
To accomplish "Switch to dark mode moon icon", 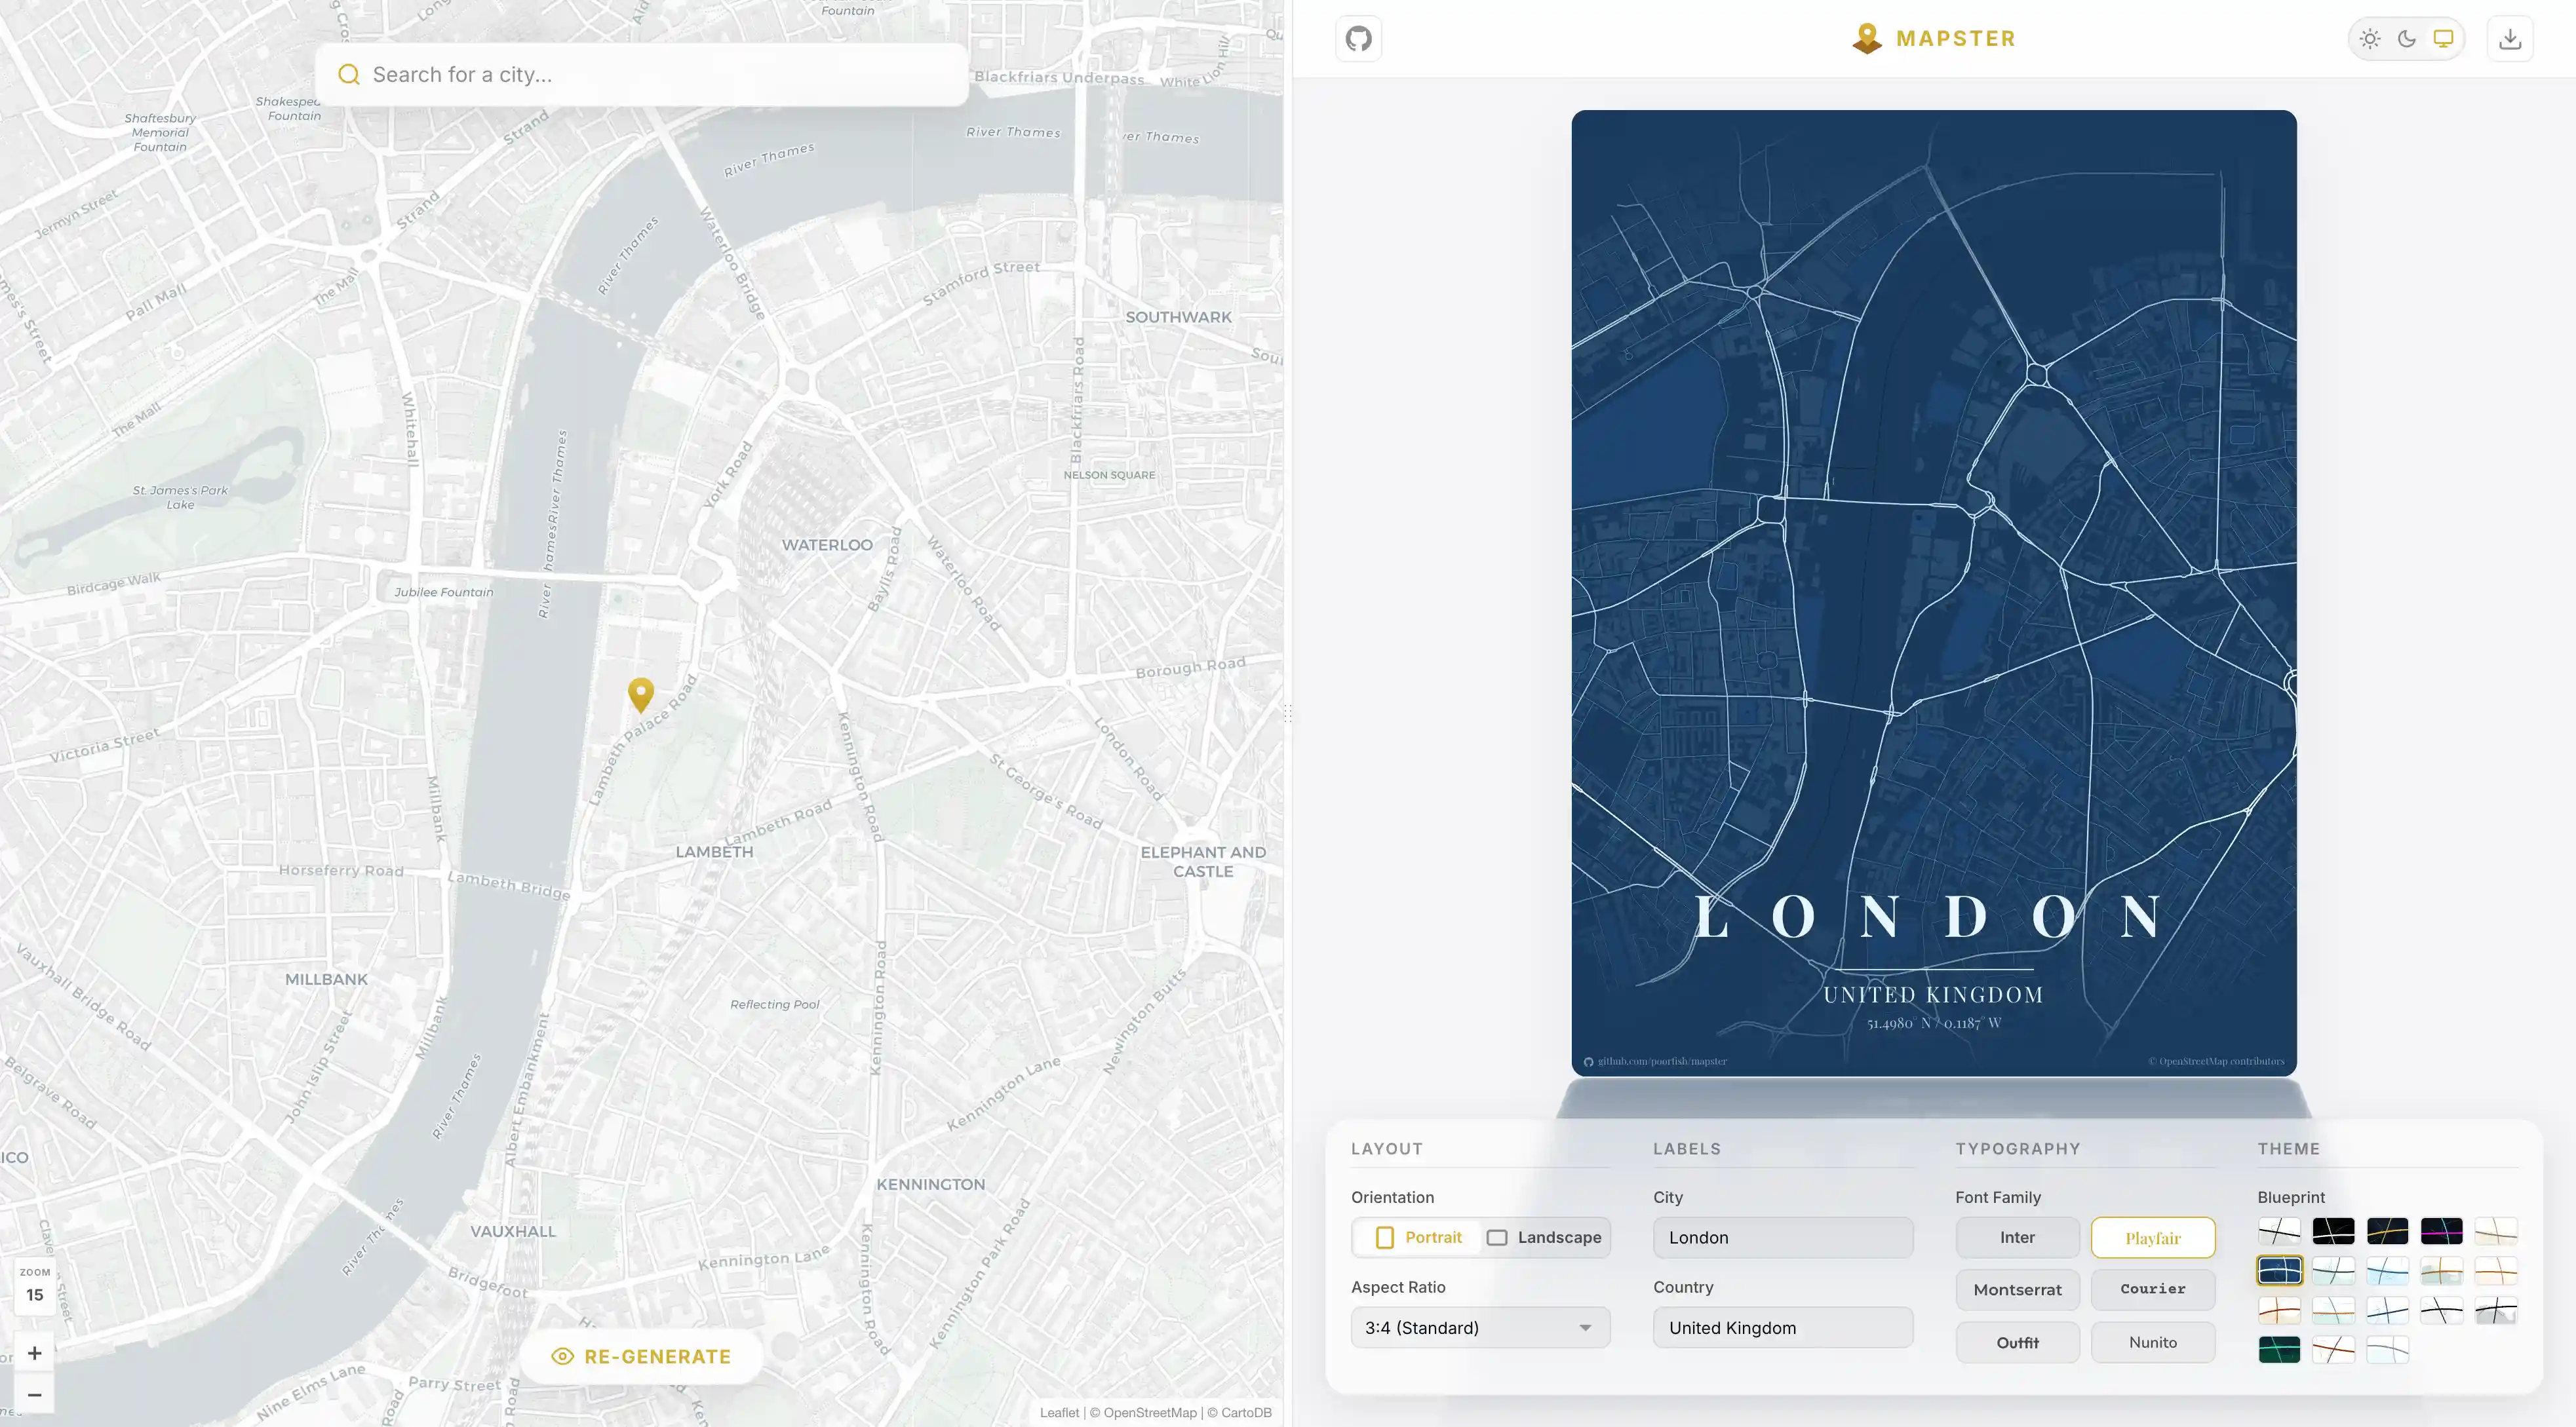I will coord(2406,39).
